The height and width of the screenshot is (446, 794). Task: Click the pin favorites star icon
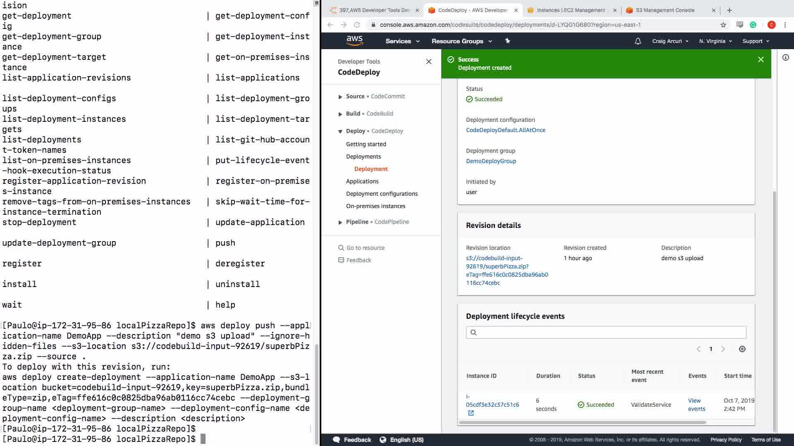click(x=507, y=41)
